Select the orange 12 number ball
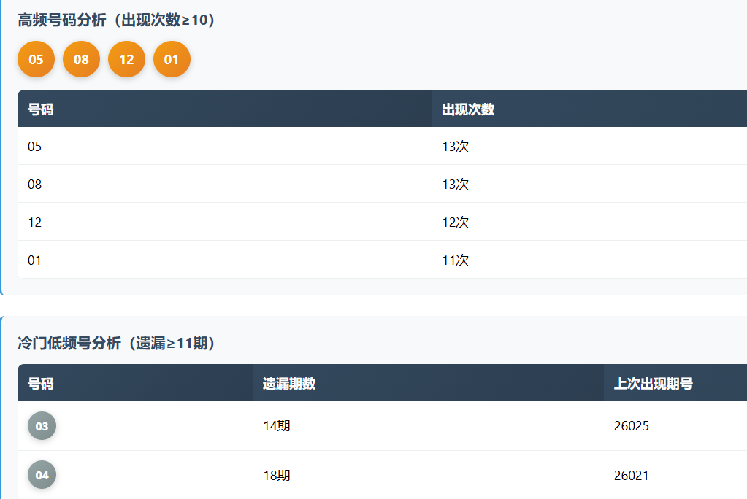This screenshot has width=747, height=499. point(126,59)
